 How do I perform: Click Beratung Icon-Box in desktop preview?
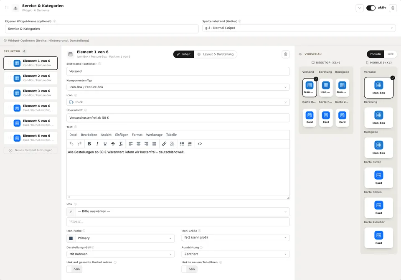click(x=326, y=87)
